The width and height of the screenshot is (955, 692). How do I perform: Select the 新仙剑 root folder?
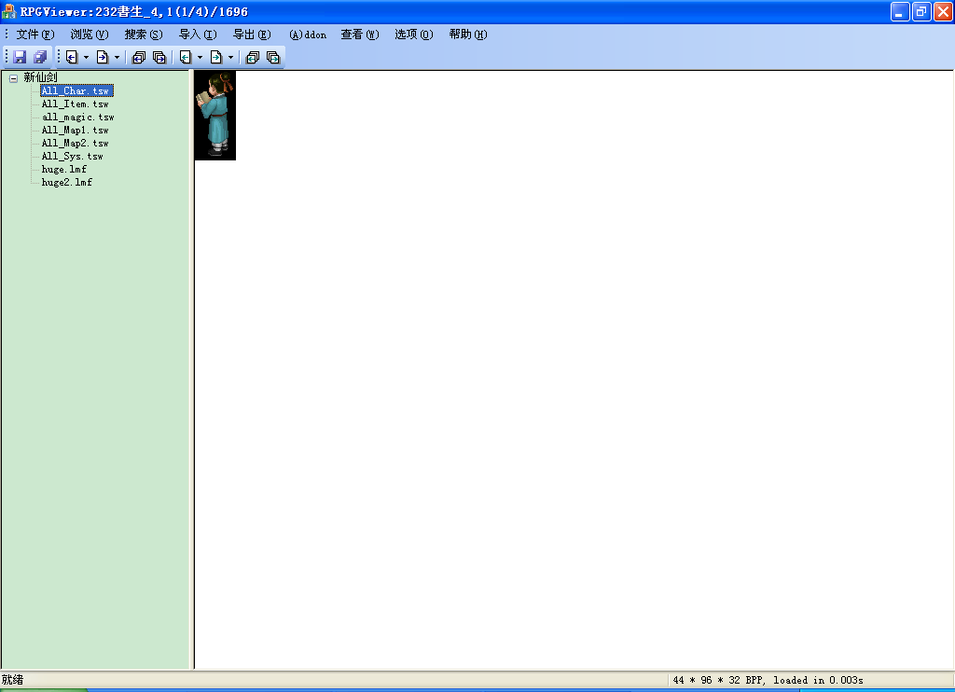pyautogui.click(x=40, y=77)
